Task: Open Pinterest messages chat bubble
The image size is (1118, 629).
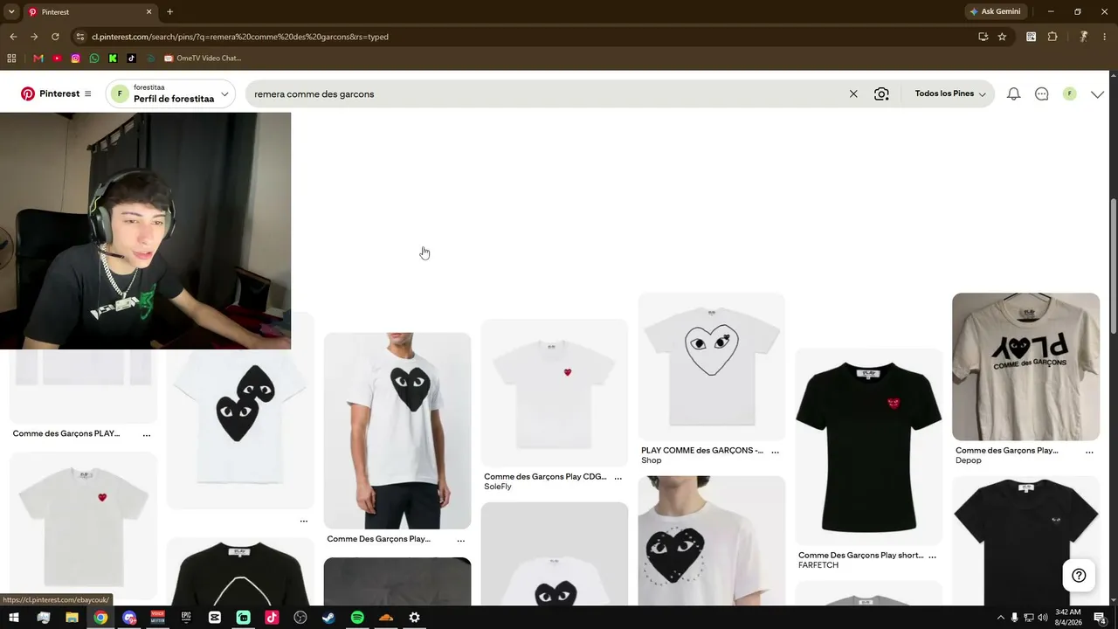Action: click(1041, 93)
